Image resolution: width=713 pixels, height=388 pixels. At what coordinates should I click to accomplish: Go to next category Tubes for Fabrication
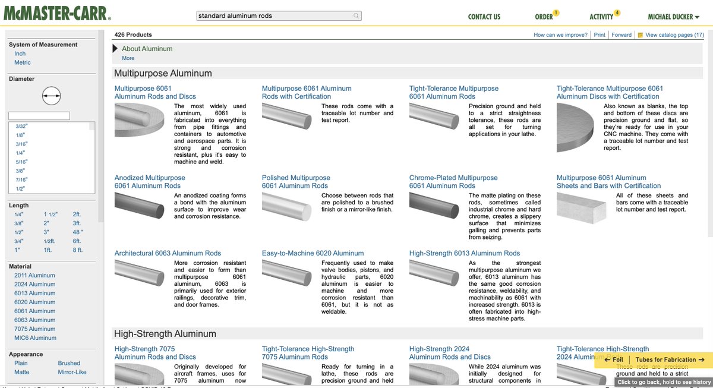pos(670,359)
